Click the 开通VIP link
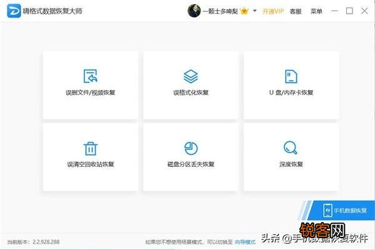Screen dimensions: 375x250 click(273, 11)
